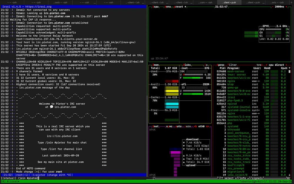294x184 pixels.
Task: Toggle the 2mem box visibility
Action: coord(155,65)
